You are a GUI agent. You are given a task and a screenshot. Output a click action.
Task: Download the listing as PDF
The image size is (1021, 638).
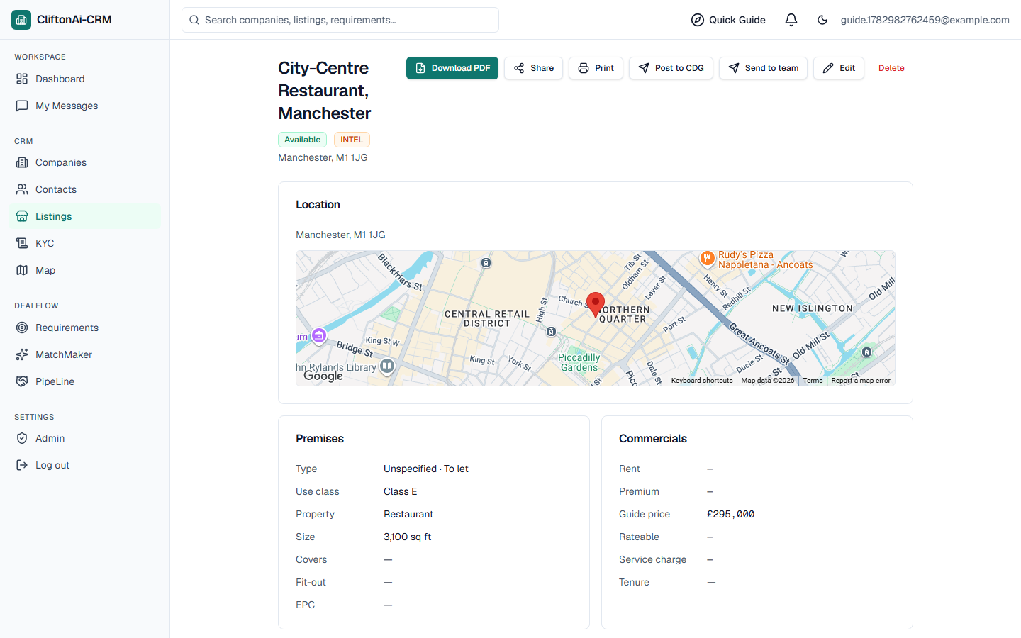pyautogui.click(x=452, y=68)
